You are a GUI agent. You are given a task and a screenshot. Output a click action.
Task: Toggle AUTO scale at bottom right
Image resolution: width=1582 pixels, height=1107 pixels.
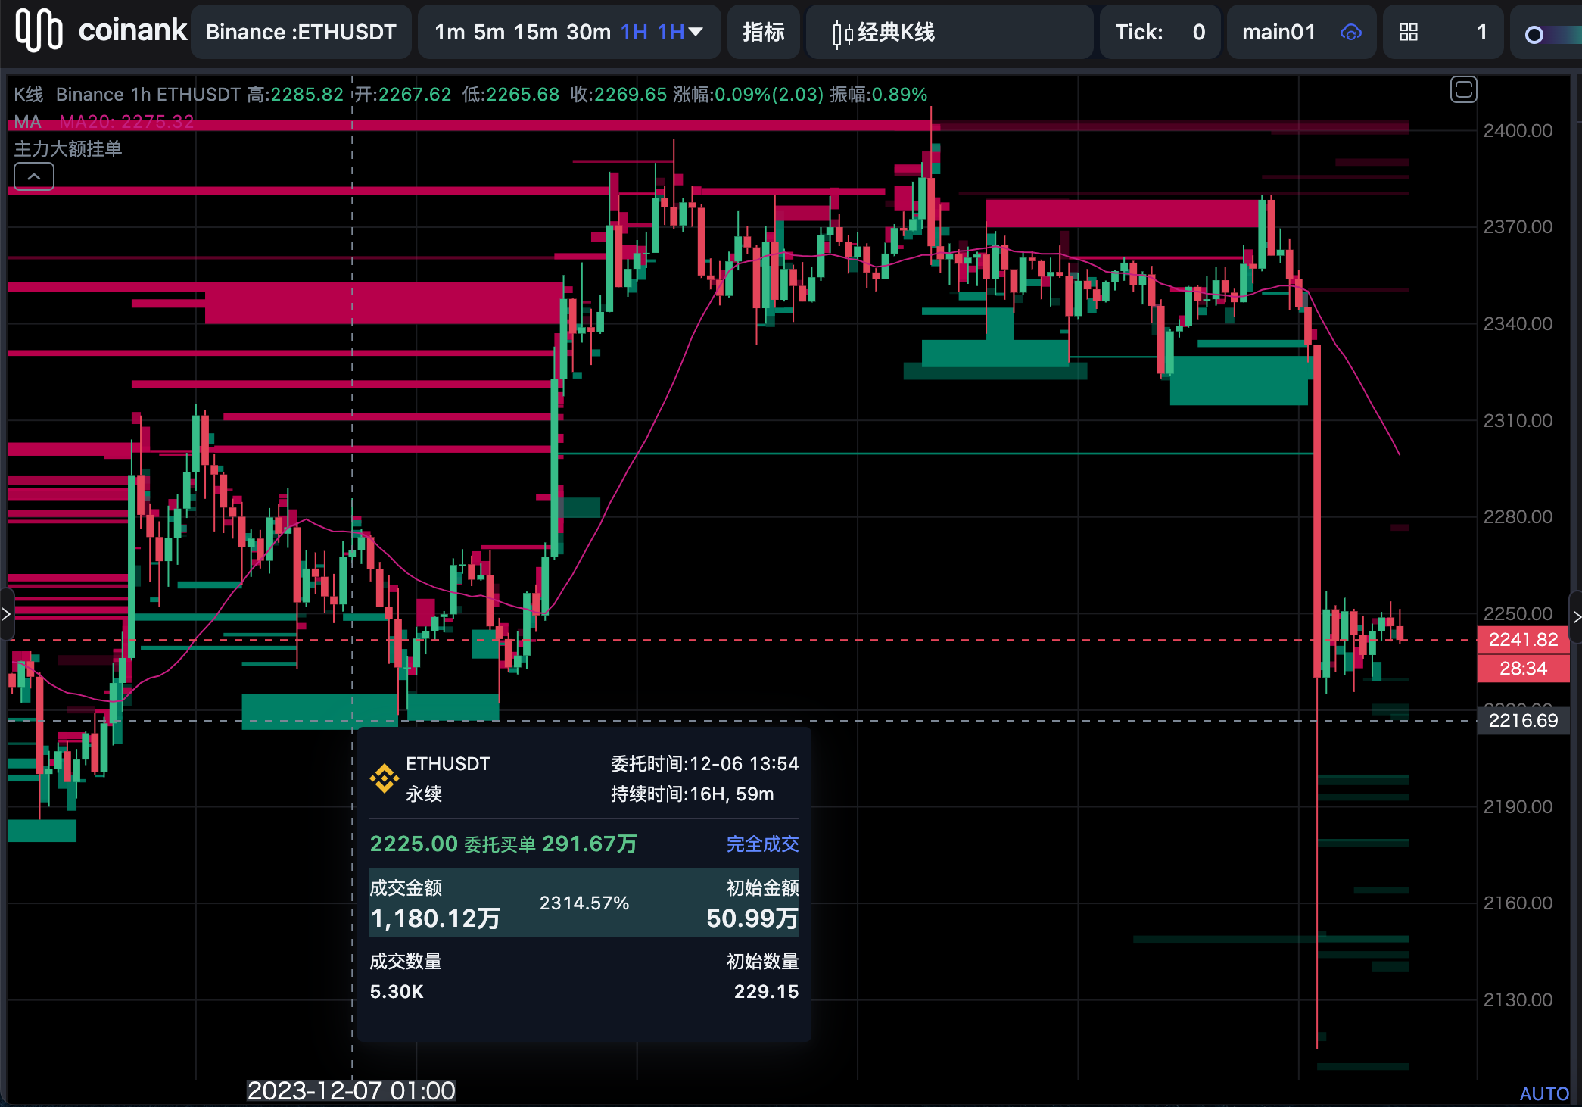tap(1543, 1093)
